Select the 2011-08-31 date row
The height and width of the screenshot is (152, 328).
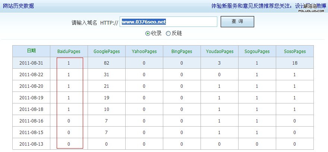tap(31, 63)
